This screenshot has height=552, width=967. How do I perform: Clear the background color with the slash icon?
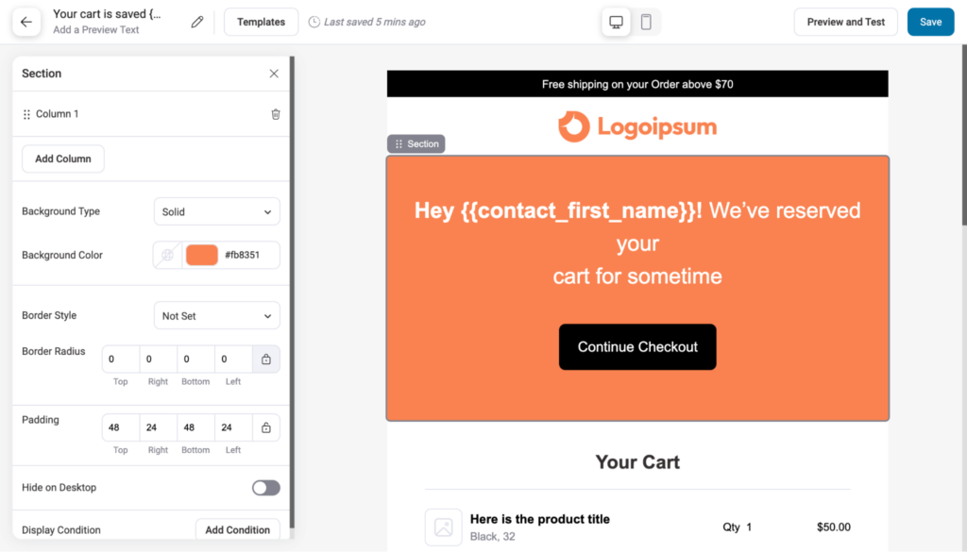(168, 255)
